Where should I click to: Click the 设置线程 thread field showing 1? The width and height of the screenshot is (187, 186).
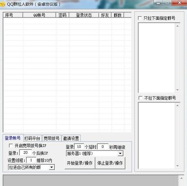[31, 160]
